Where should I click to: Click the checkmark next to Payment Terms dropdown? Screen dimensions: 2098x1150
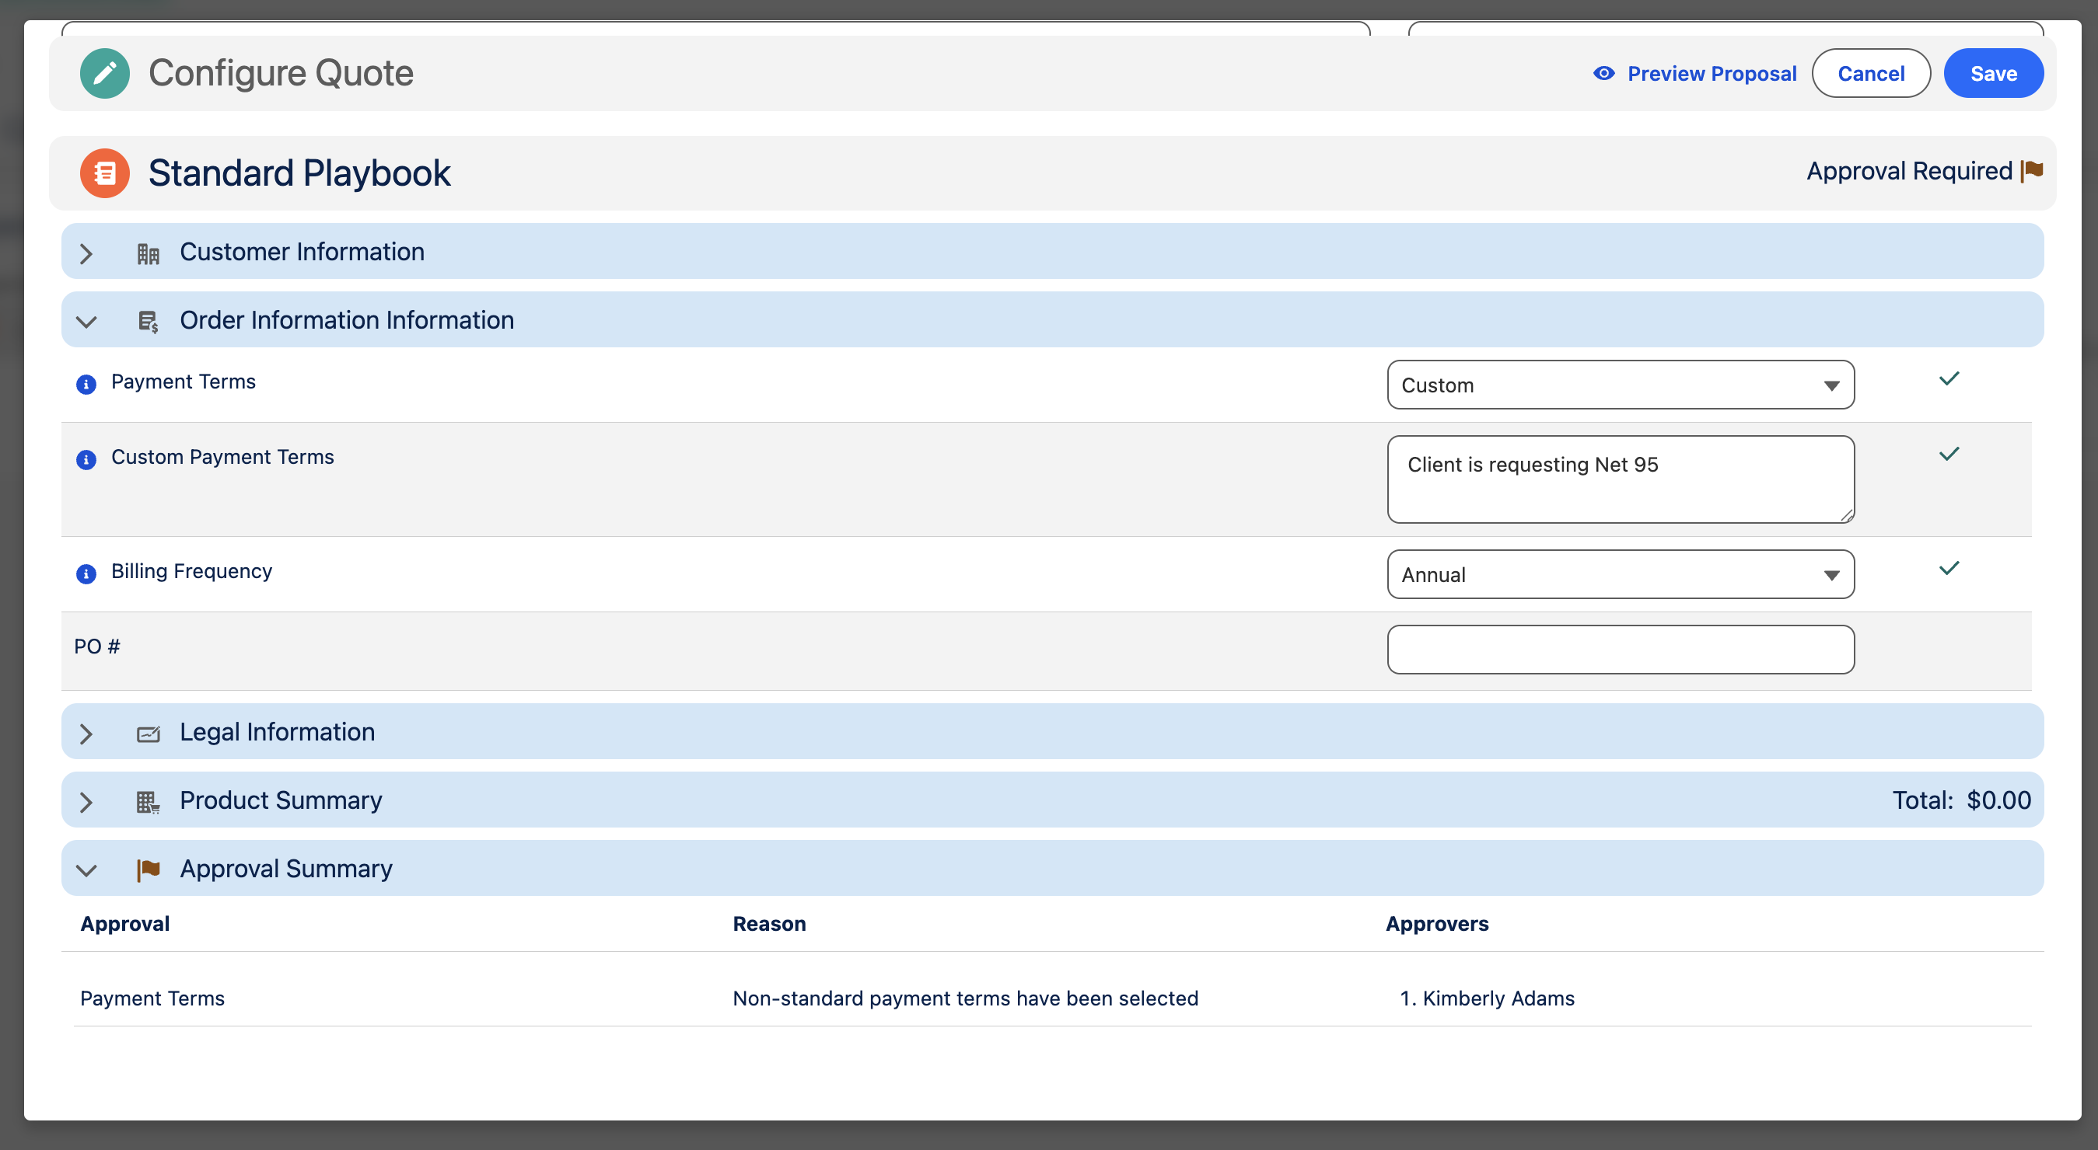tap(1949, 378)
